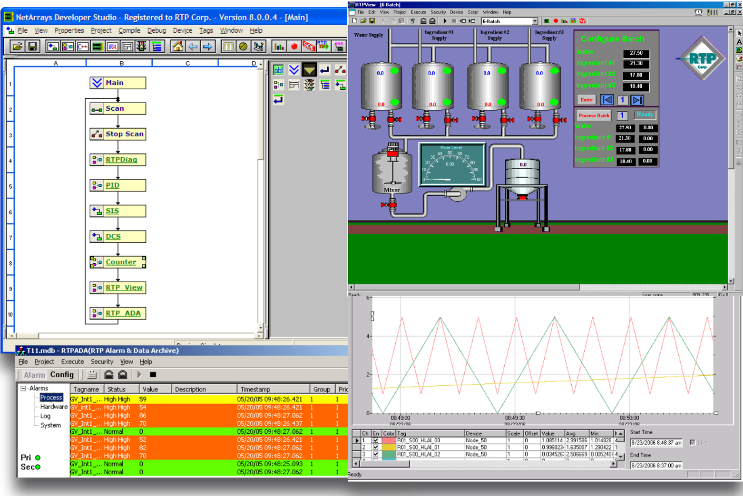Click the alarm clock icon in RTPView
The width and height of the screenshot is (743, 496).
(x=698, y=12)
